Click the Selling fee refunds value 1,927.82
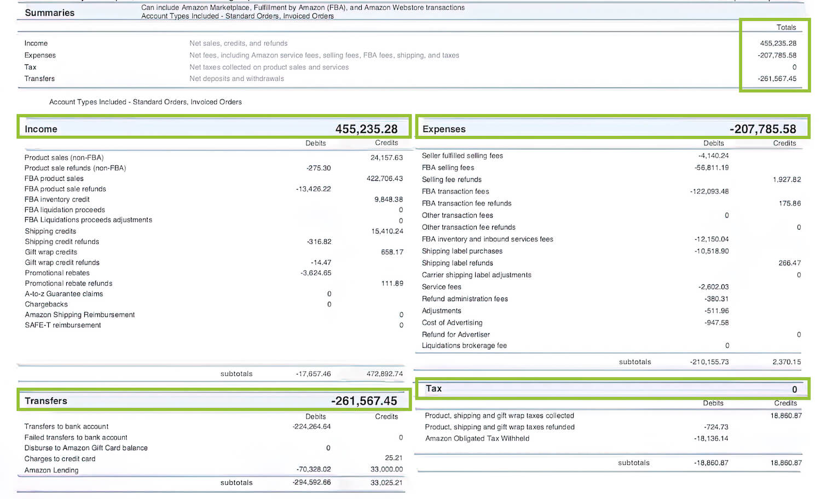 (x=787, y=179)
